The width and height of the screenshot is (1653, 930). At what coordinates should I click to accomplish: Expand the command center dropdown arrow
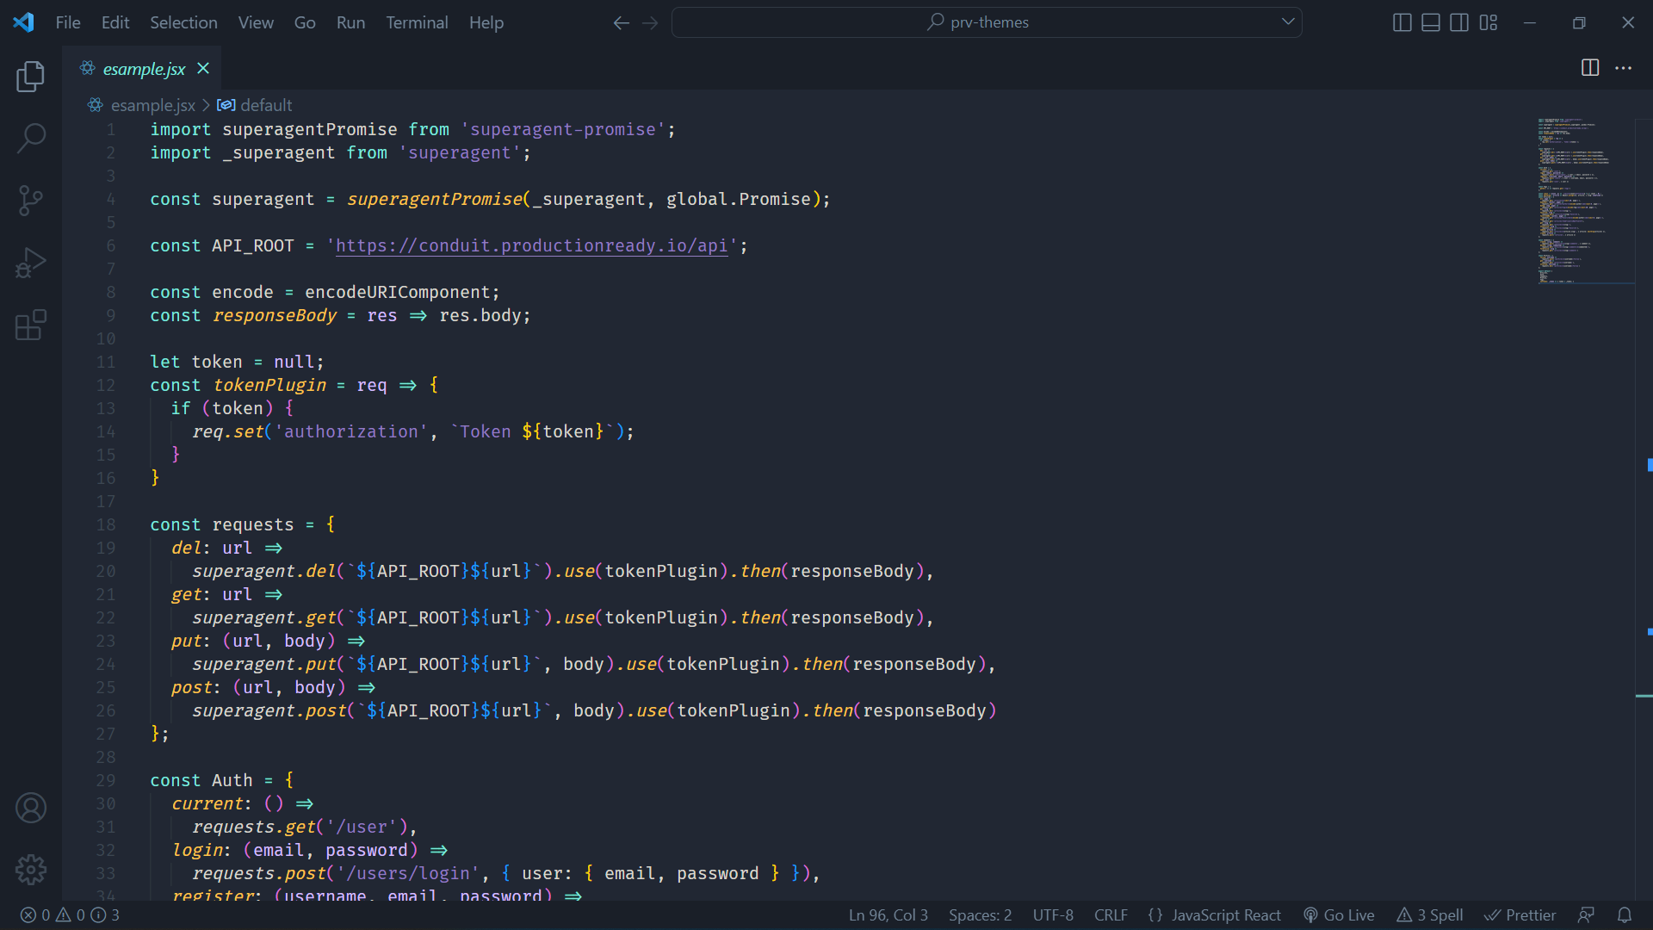click(1288, 22)
